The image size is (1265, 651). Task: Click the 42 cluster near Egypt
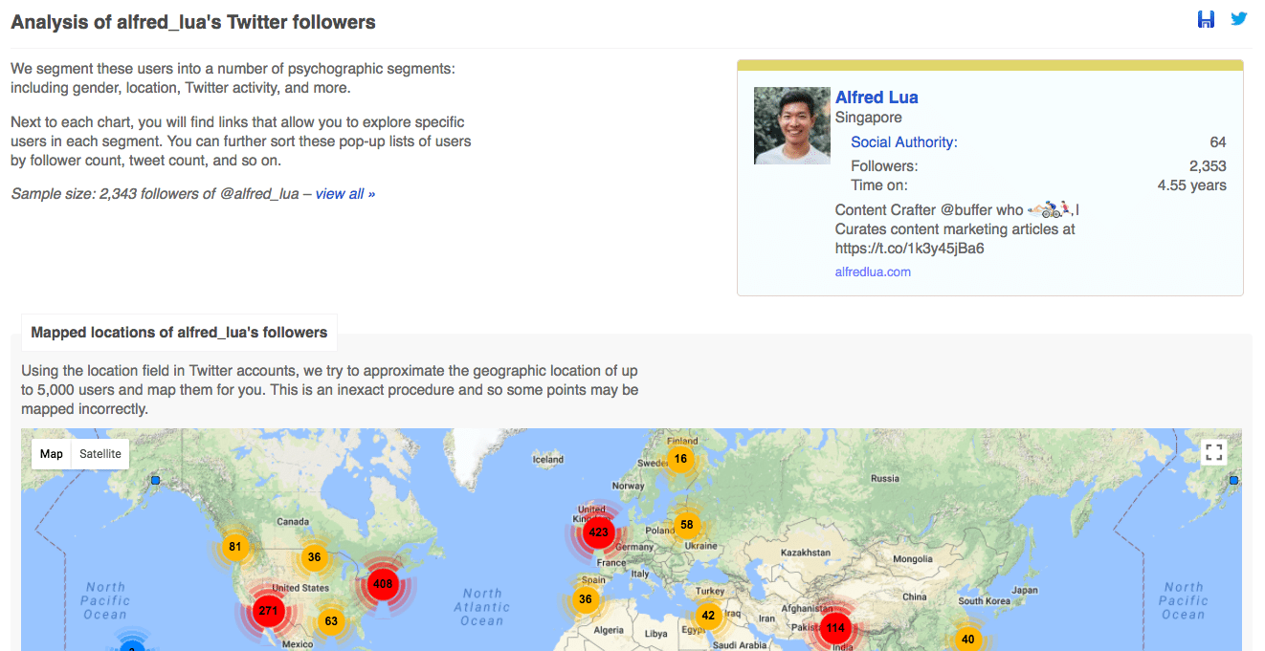click(x=707, y=617)
